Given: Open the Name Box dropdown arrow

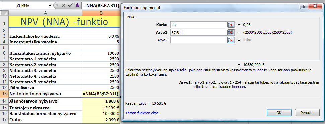Looking at the screenshot, I should (50, 6).
